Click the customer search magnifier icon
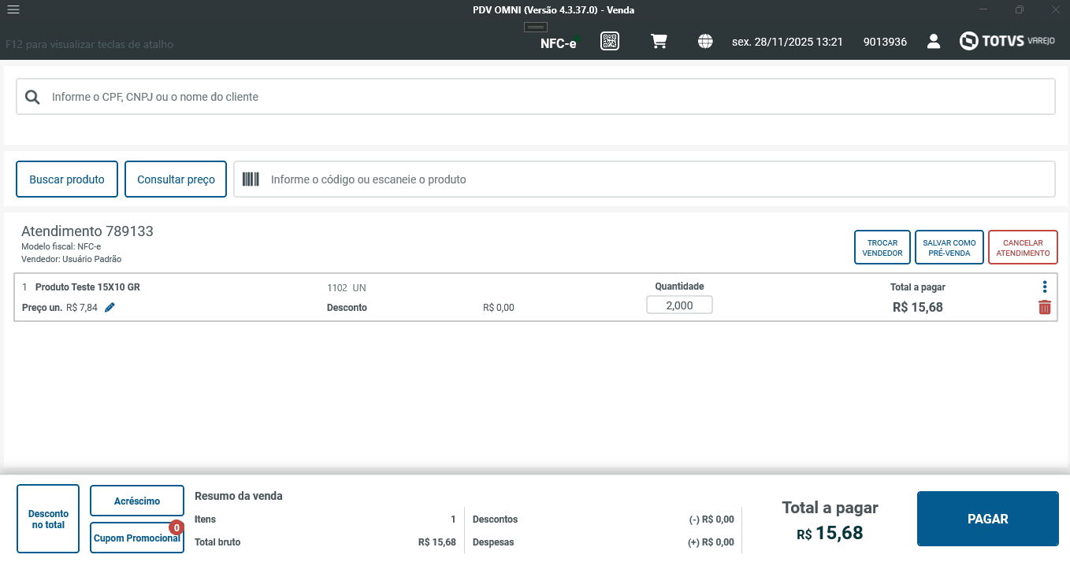This screenshot has width=1070, height=562. tap(32, 97)
